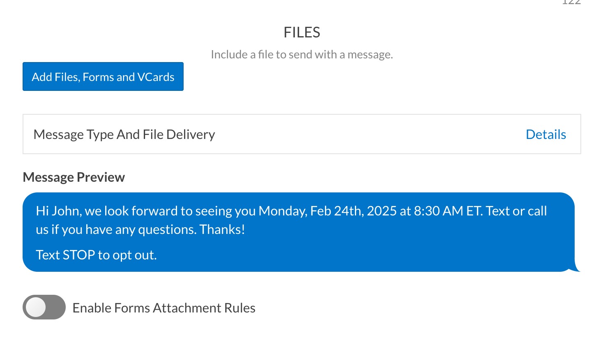603x347 pixels.
Task: Enable the Forms Attachment Rules toggle
Action: pos(44,307)
